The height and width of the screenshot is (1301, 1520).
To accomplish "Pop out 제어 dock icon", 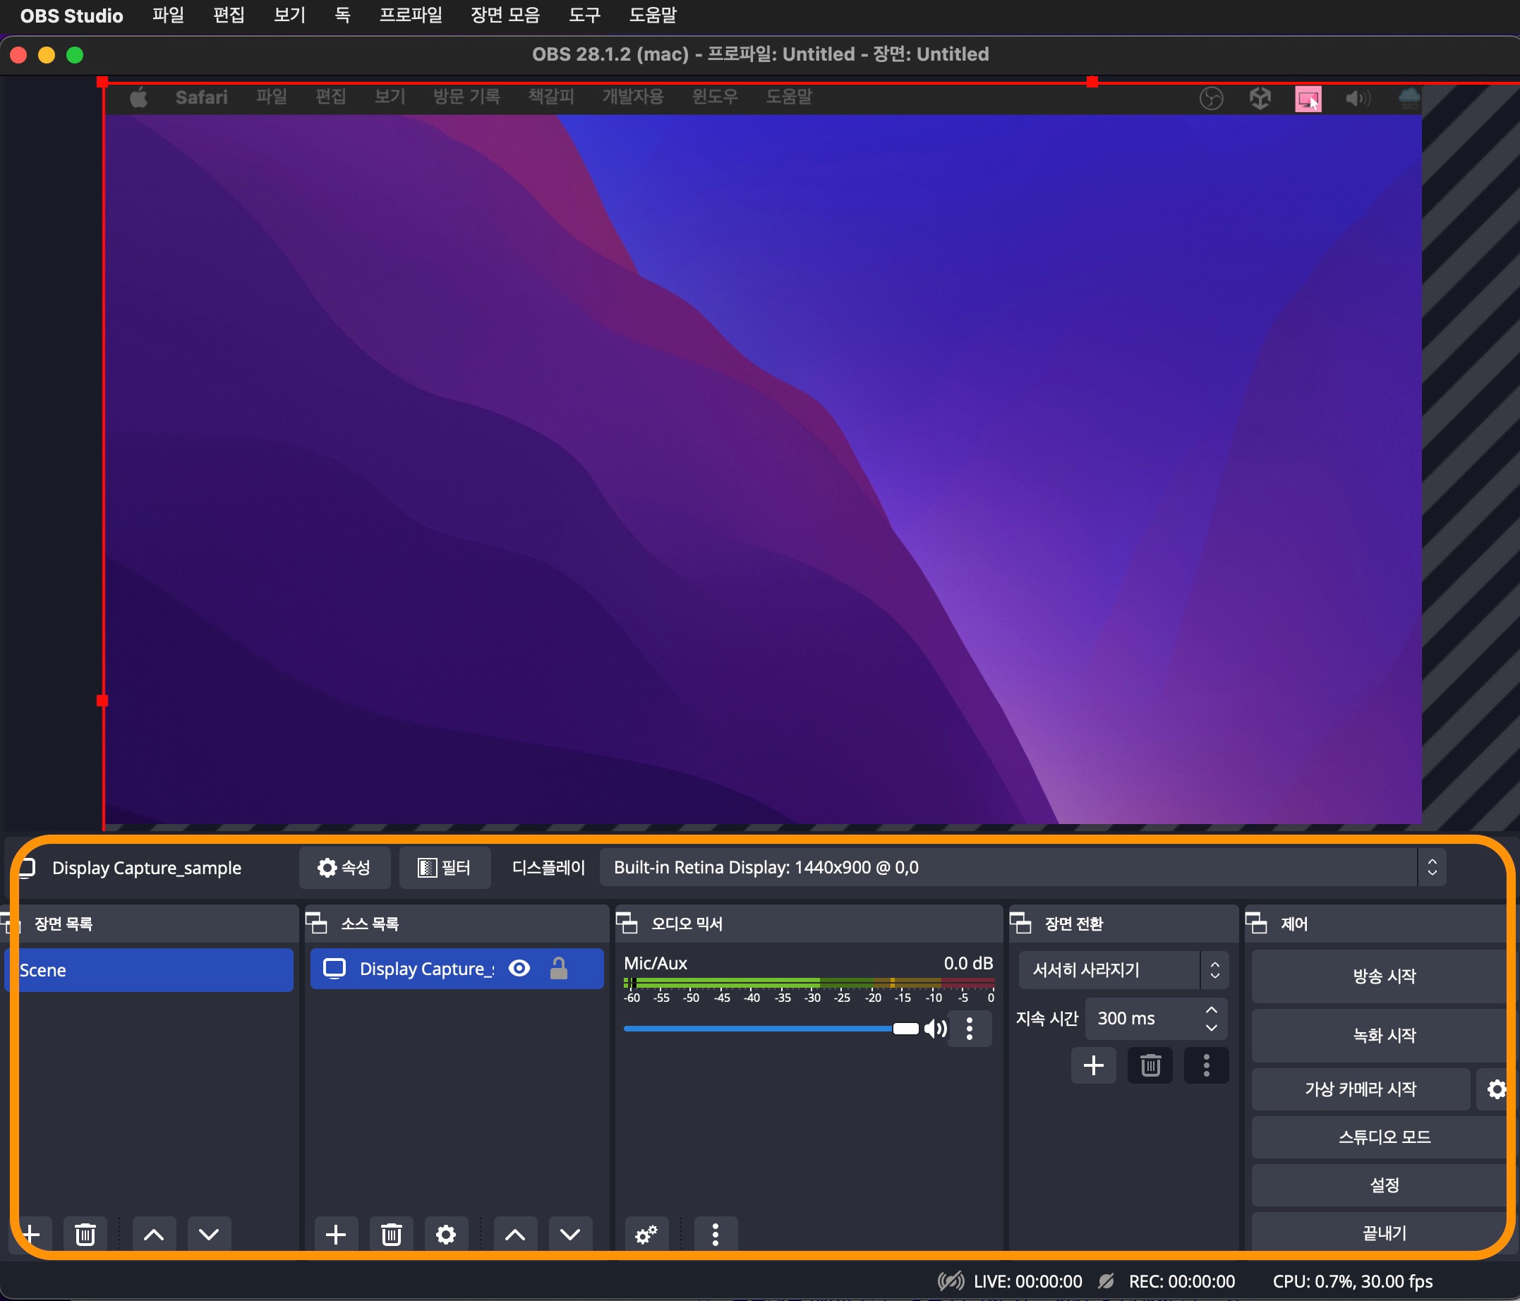I will pos(1257,923).
